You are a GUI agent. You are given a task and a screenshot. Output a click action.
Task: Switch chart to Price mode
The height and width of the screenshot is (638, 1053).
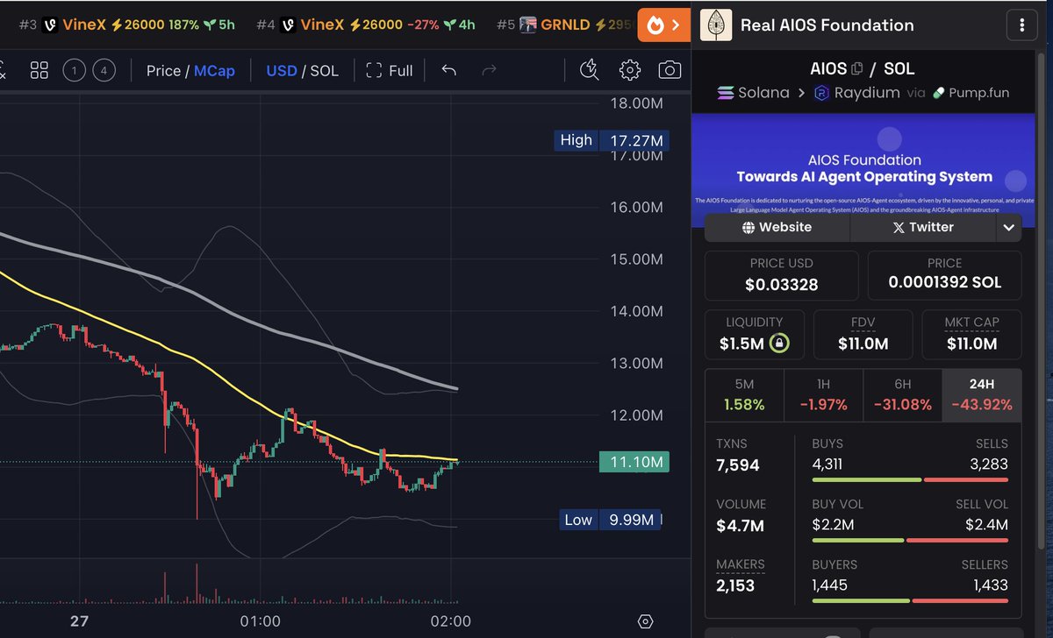coord(163,70)
